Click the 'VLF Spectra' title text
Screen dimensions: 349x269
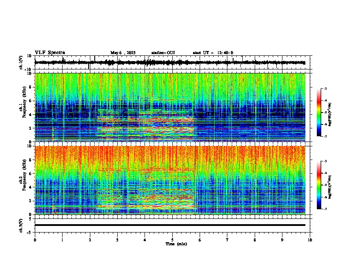pos(50,53)
